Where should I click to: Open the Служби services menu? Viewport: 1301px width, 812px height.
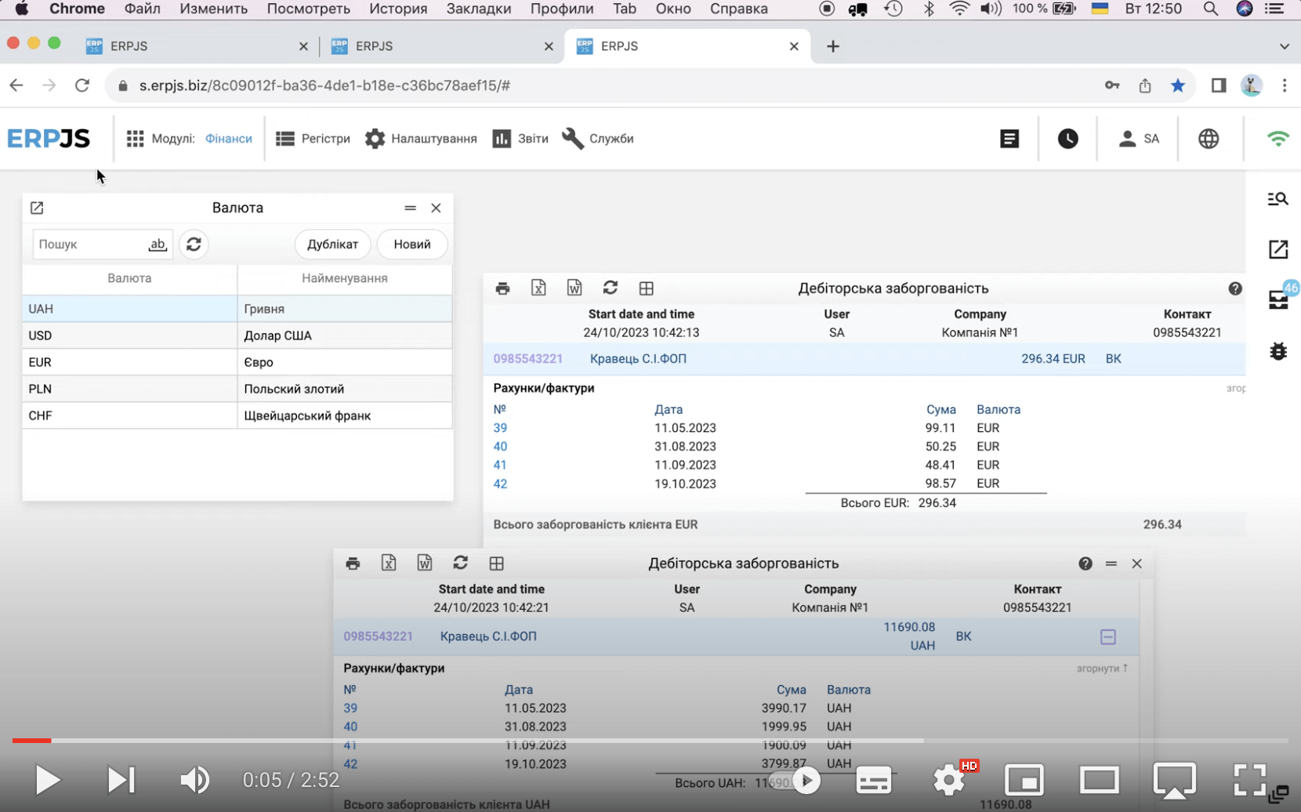(x=598, y=139)
